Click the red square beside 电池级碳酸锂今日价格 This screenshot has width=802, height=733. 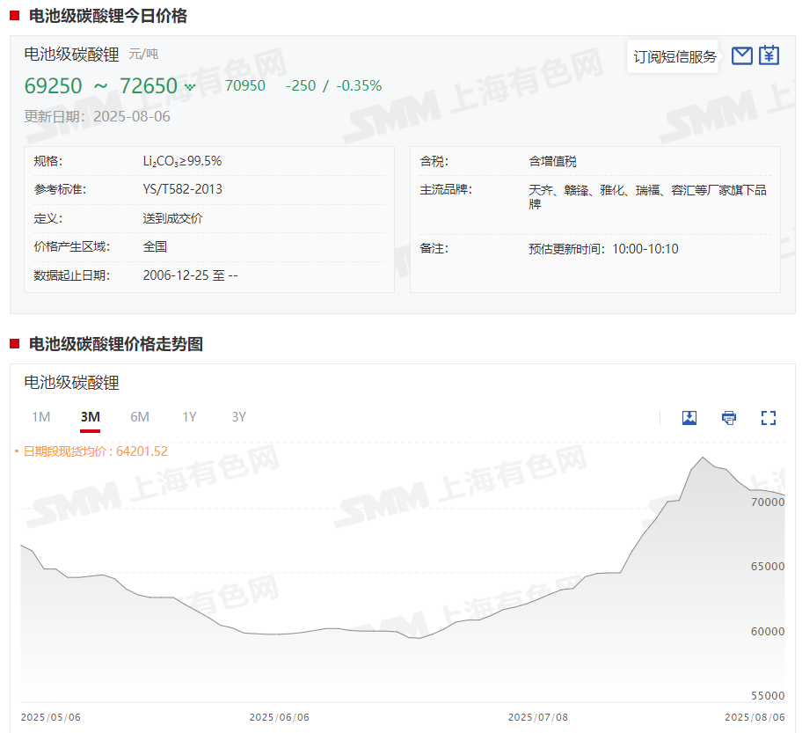pos(15,16)
